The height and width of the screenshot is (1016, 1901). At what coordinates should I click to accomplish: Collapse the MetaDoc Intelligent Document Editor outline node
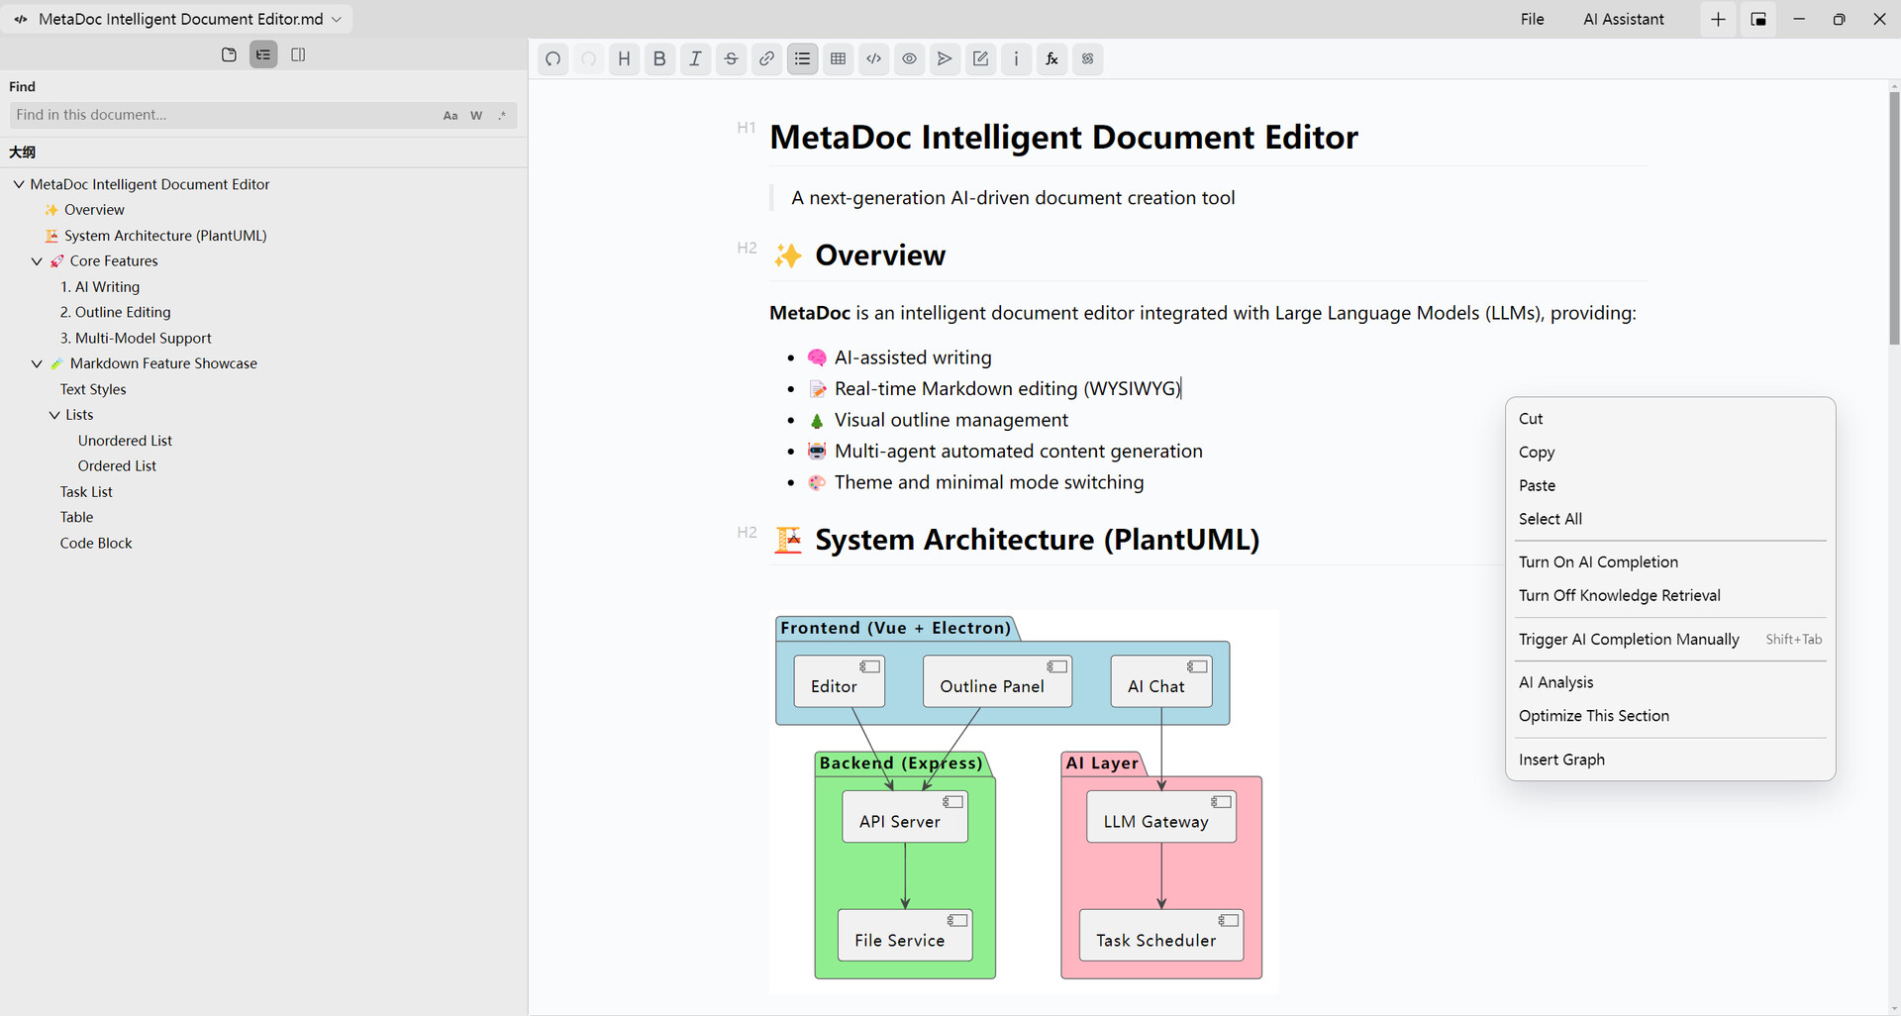[x=19, y=184]
